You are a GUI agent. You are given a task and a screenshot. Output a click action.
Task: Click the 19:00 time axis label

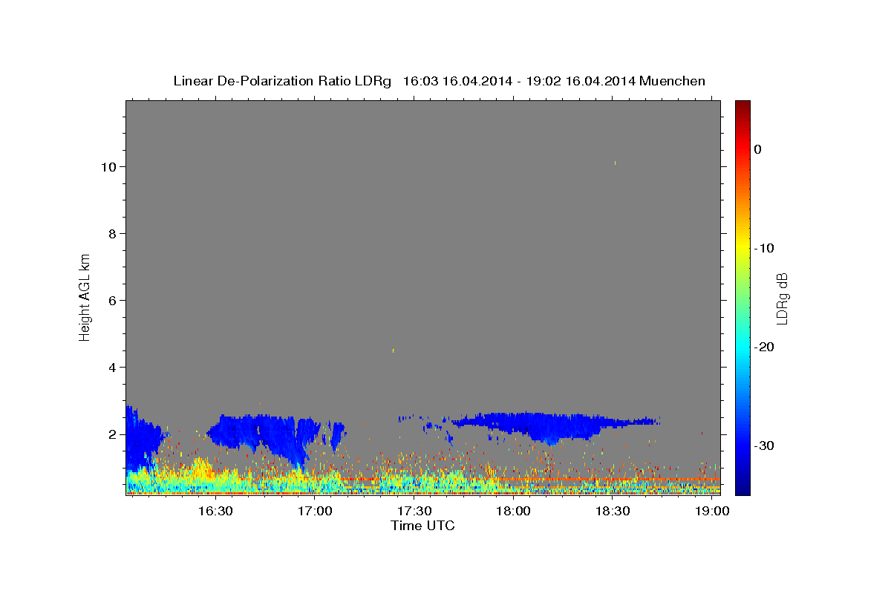(x=712, y=512)
